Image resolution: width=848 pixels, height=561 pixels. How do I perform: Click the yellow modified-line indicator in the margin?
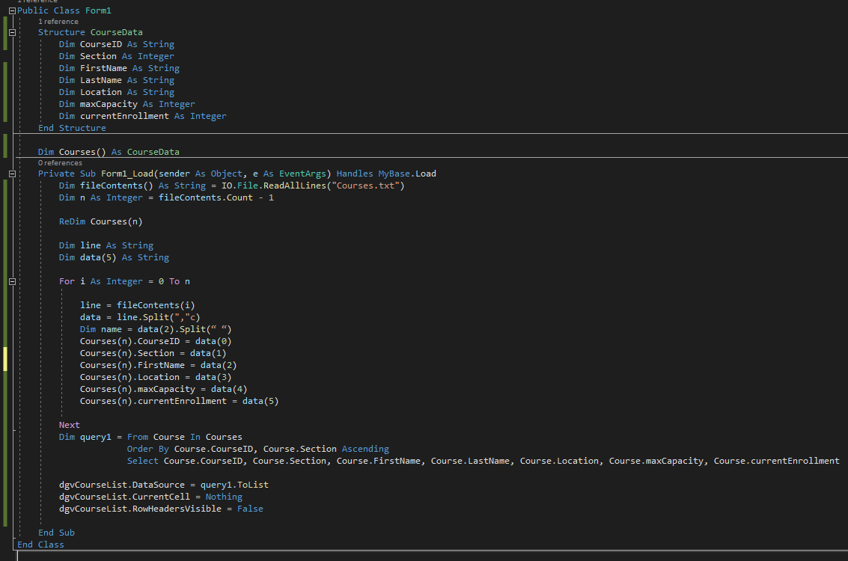click(x=4, y=358)
